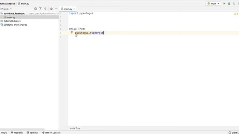
Task: Click the 'while True' breadcrumb at editor bottom
Action: point(75,128)
